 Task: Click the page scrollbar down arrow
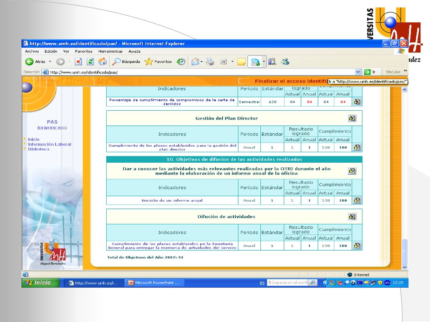[x=404, y=267]
